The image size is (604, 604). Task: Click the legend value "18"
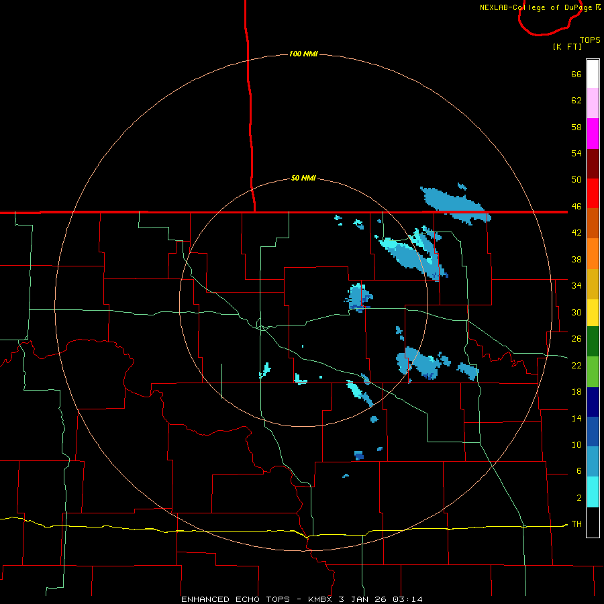(576, 392)
